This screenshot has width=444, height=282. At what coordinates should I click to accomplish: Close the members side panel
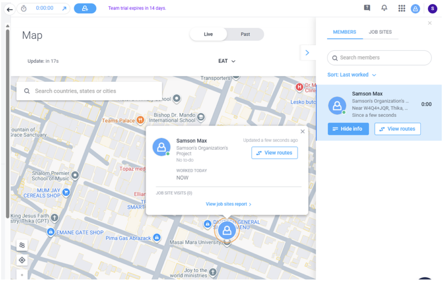[x=430, y=23]
